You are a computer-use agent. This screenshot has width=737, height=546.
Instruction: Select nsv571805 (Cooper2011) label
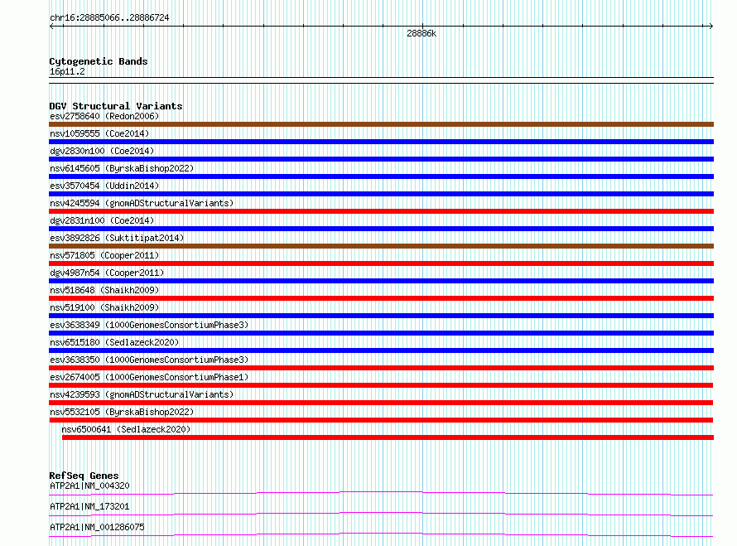(104, 255)
